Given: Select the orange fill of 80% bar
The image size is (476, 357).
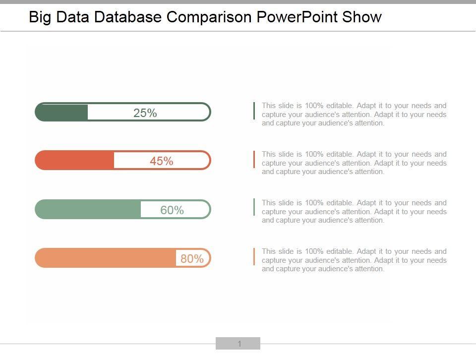Looking at the screenshot, I should click(105, 258).
